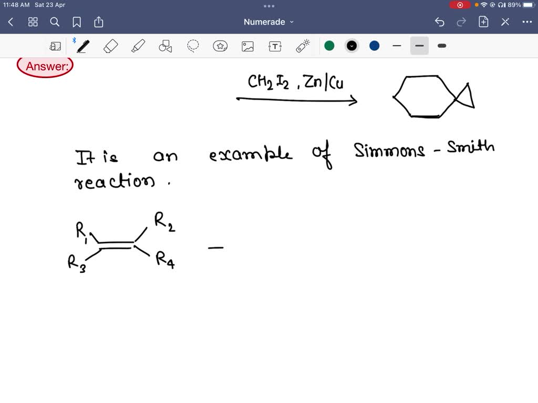The height and width of the screenshot is (403, 538).
Task: Open the Shapes tool
Action: click(x=164, y=46)
